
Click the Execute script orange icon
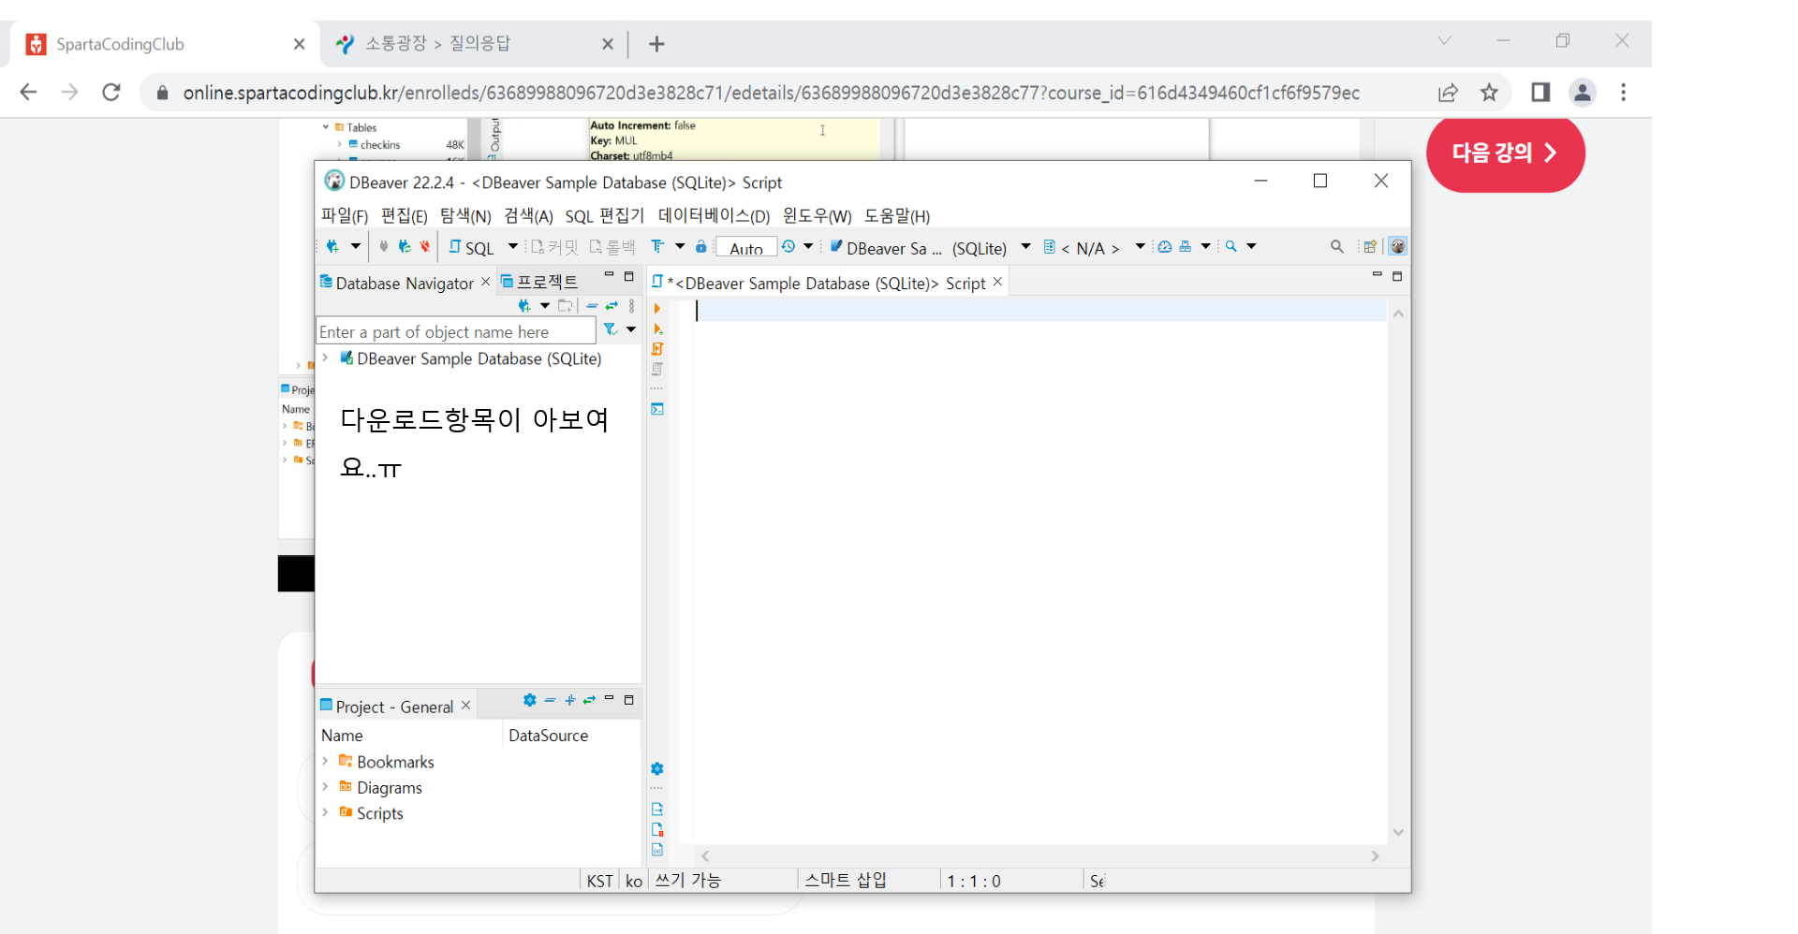tap(657, 349)
